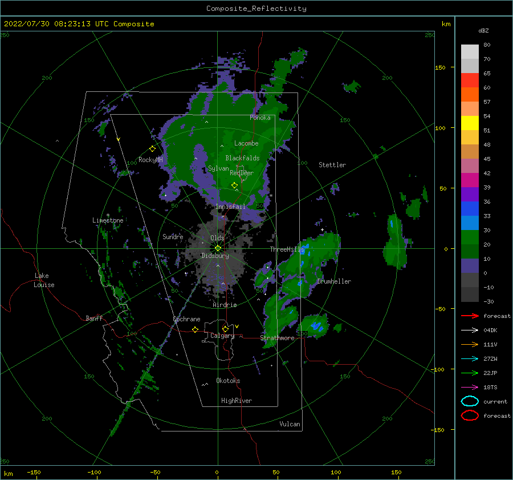Click the ThreeHills city label

(287, 249)
